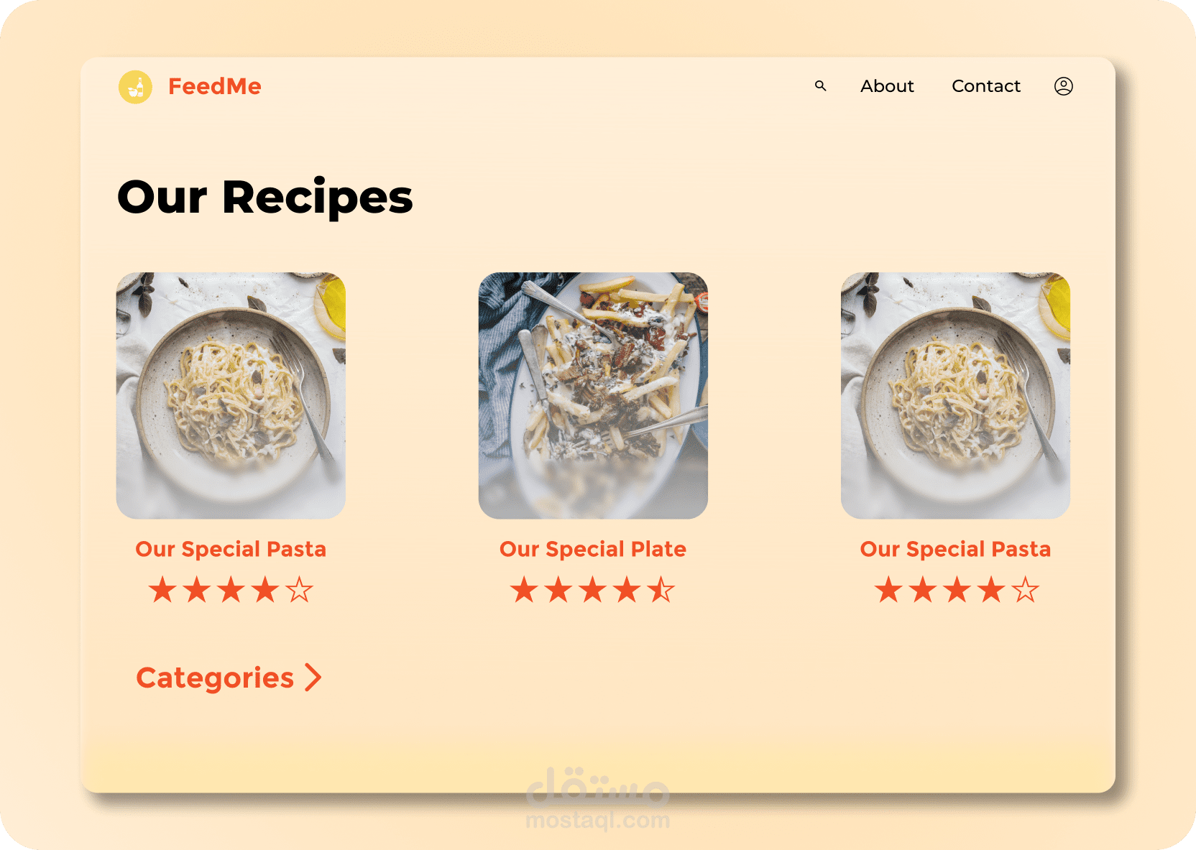
Task: Open the About menu item
Action: pyautogui.click(x=887, y=86)
